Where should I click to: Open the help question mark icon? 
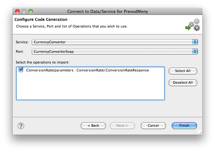tap(21, 126)
